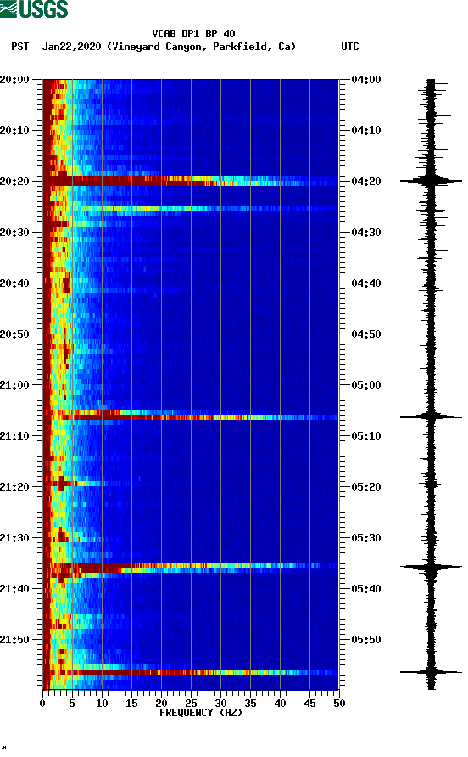Click the '05:50' UTC time label

pos(366,640)
